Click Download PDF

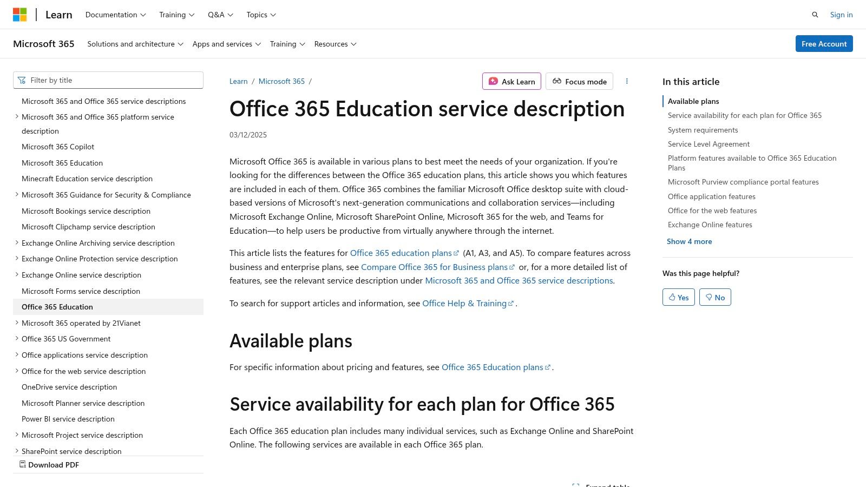pos(49,465)
